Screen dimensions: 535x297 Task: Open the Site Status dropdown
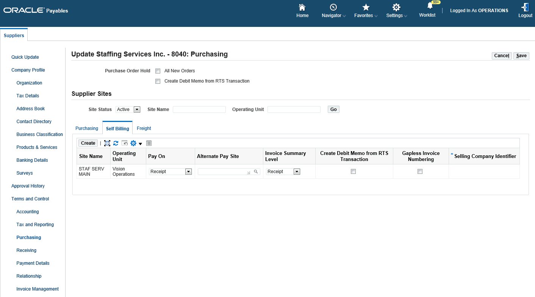pos(128,109)
